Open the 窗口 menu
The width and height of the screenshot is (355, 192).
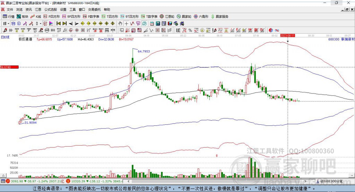click(x=82, y=9)
